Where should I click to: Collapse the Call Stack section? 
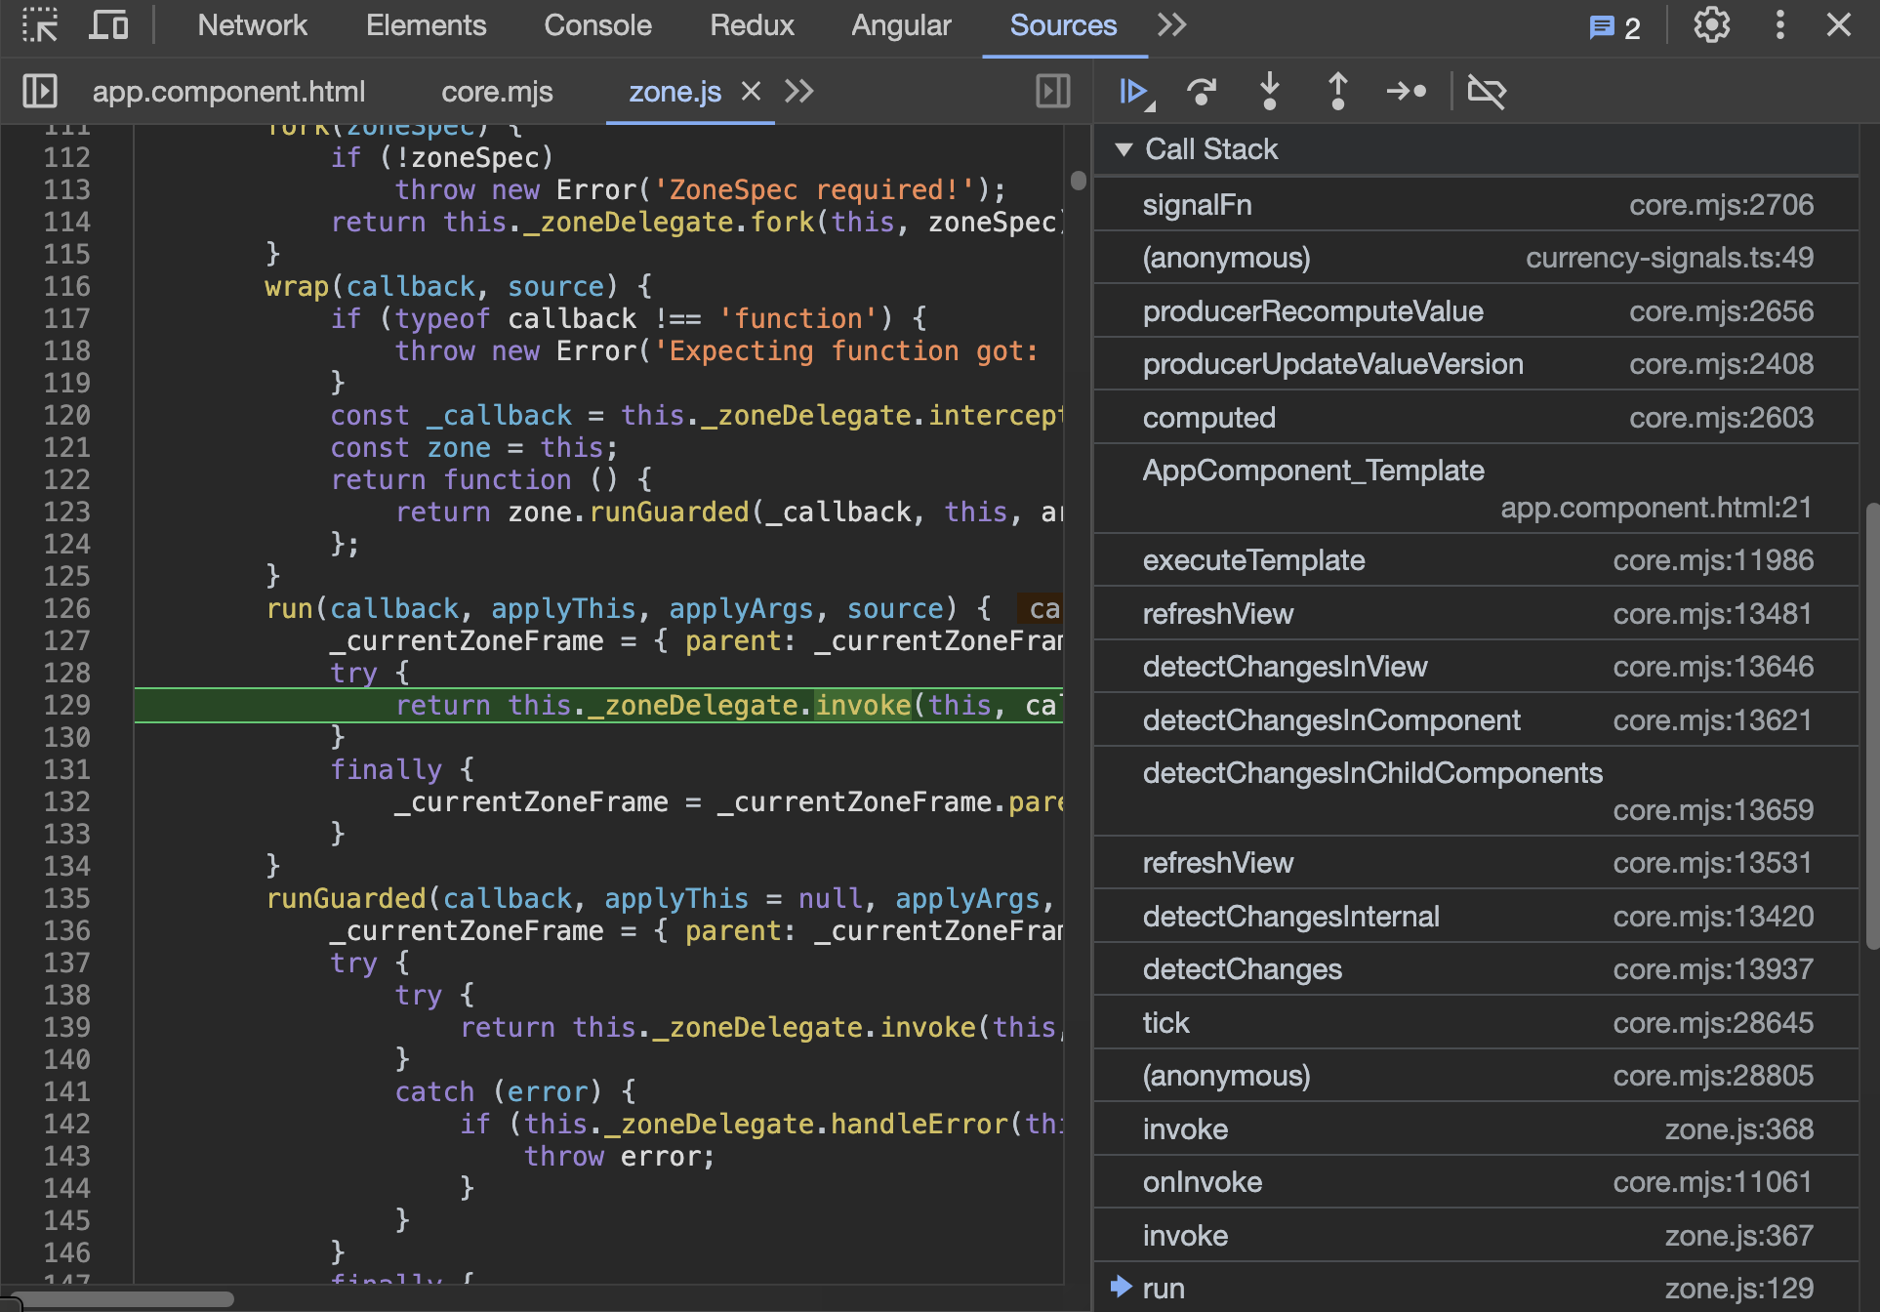click(1124, 149)
